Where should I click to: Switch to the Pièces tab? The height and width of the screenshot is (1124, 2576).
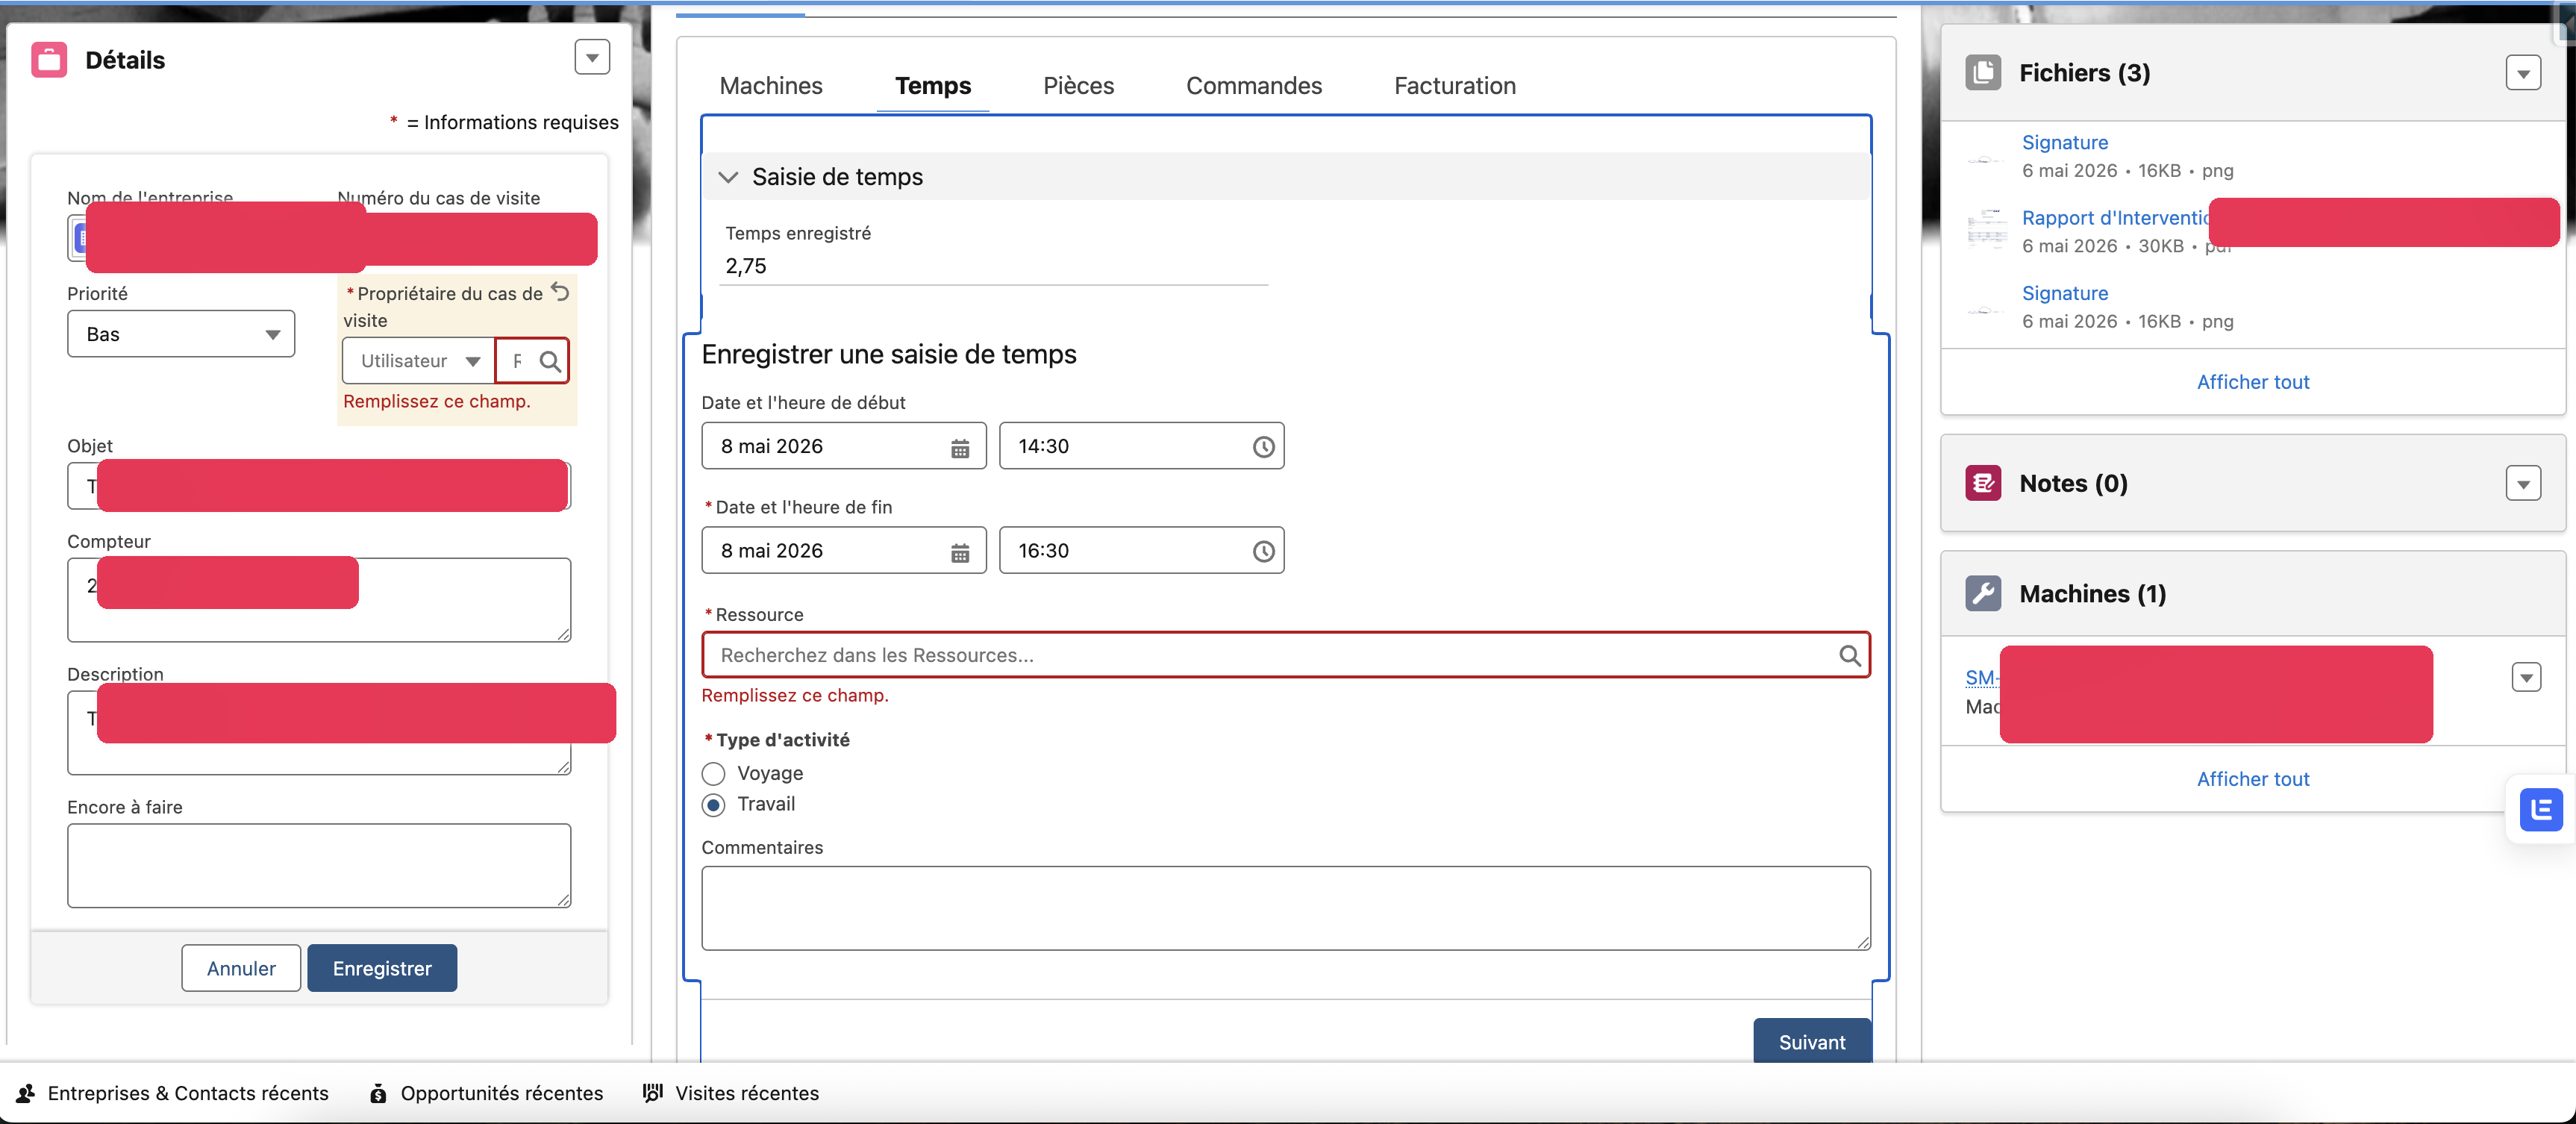1078,86
